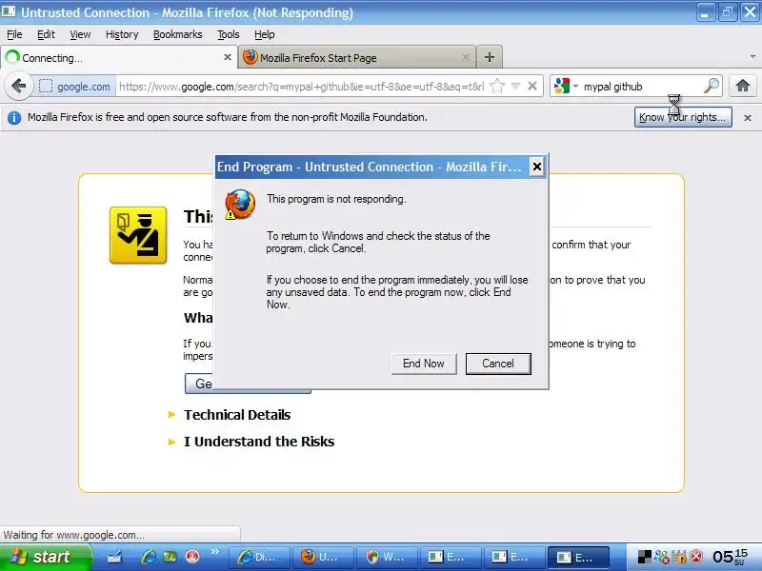The image size is (762, 571).
Task: Close the Mozilla Firefox Start Page tab
Action: [x=466, y=57]
